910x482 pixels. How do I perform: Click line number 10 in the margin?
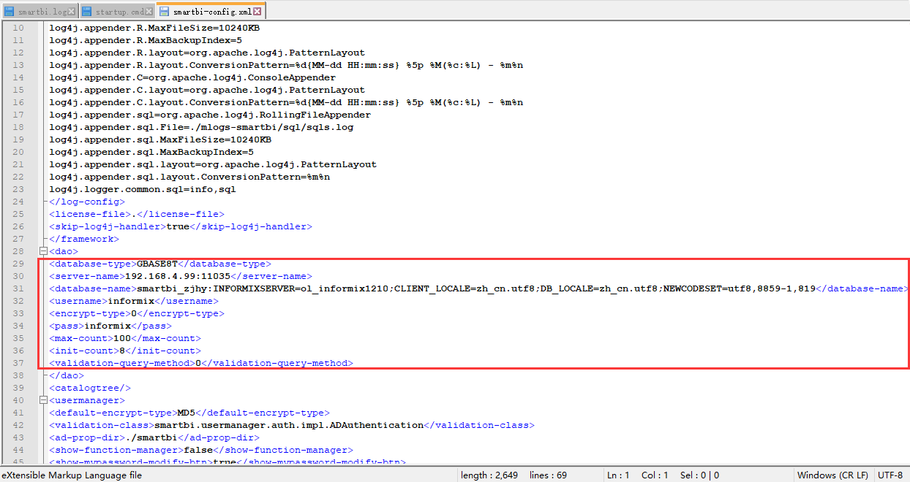click(18, 28)
